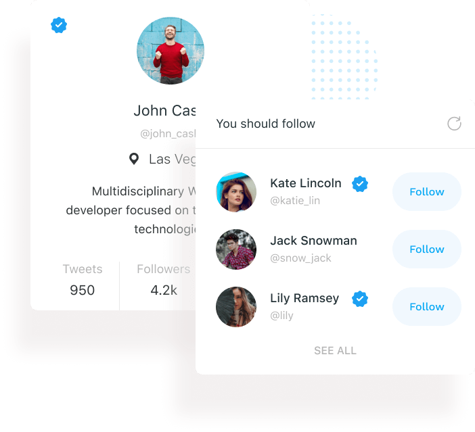Select the Kate Lincoln name
Image resolution: width=475 pixels, height=432 pixels.
click(306, 183)
